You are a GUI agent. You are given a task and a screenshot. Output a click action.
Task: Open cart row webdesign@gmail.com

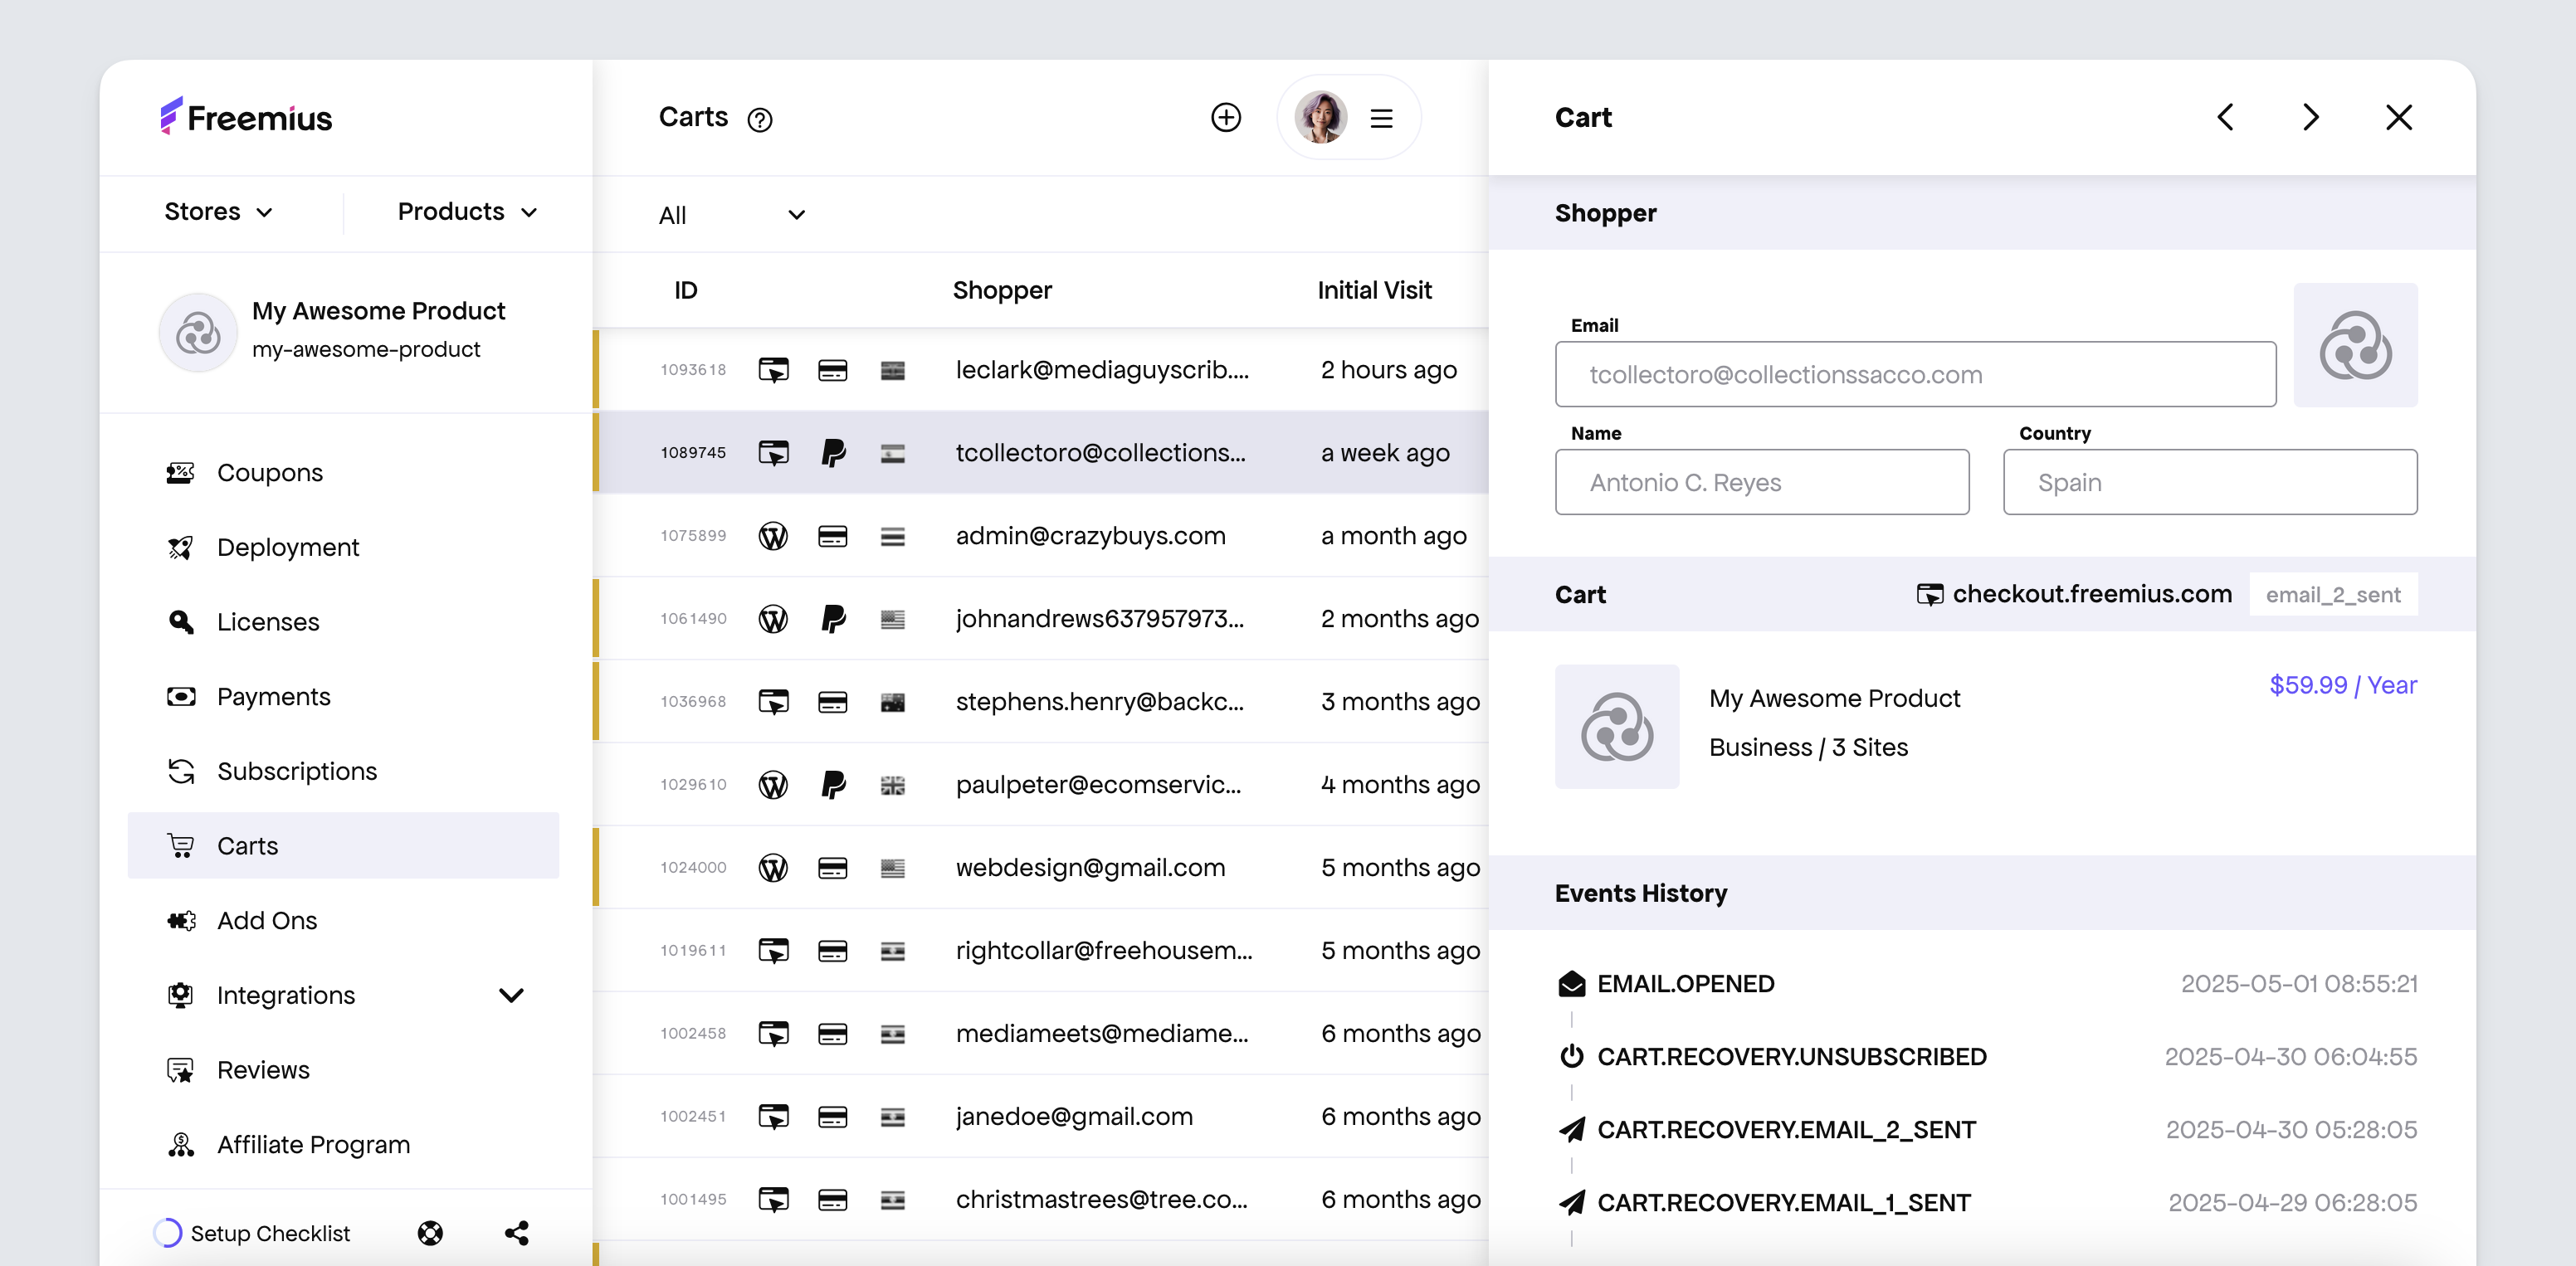pyautogui.click(x=1041, y=868)
